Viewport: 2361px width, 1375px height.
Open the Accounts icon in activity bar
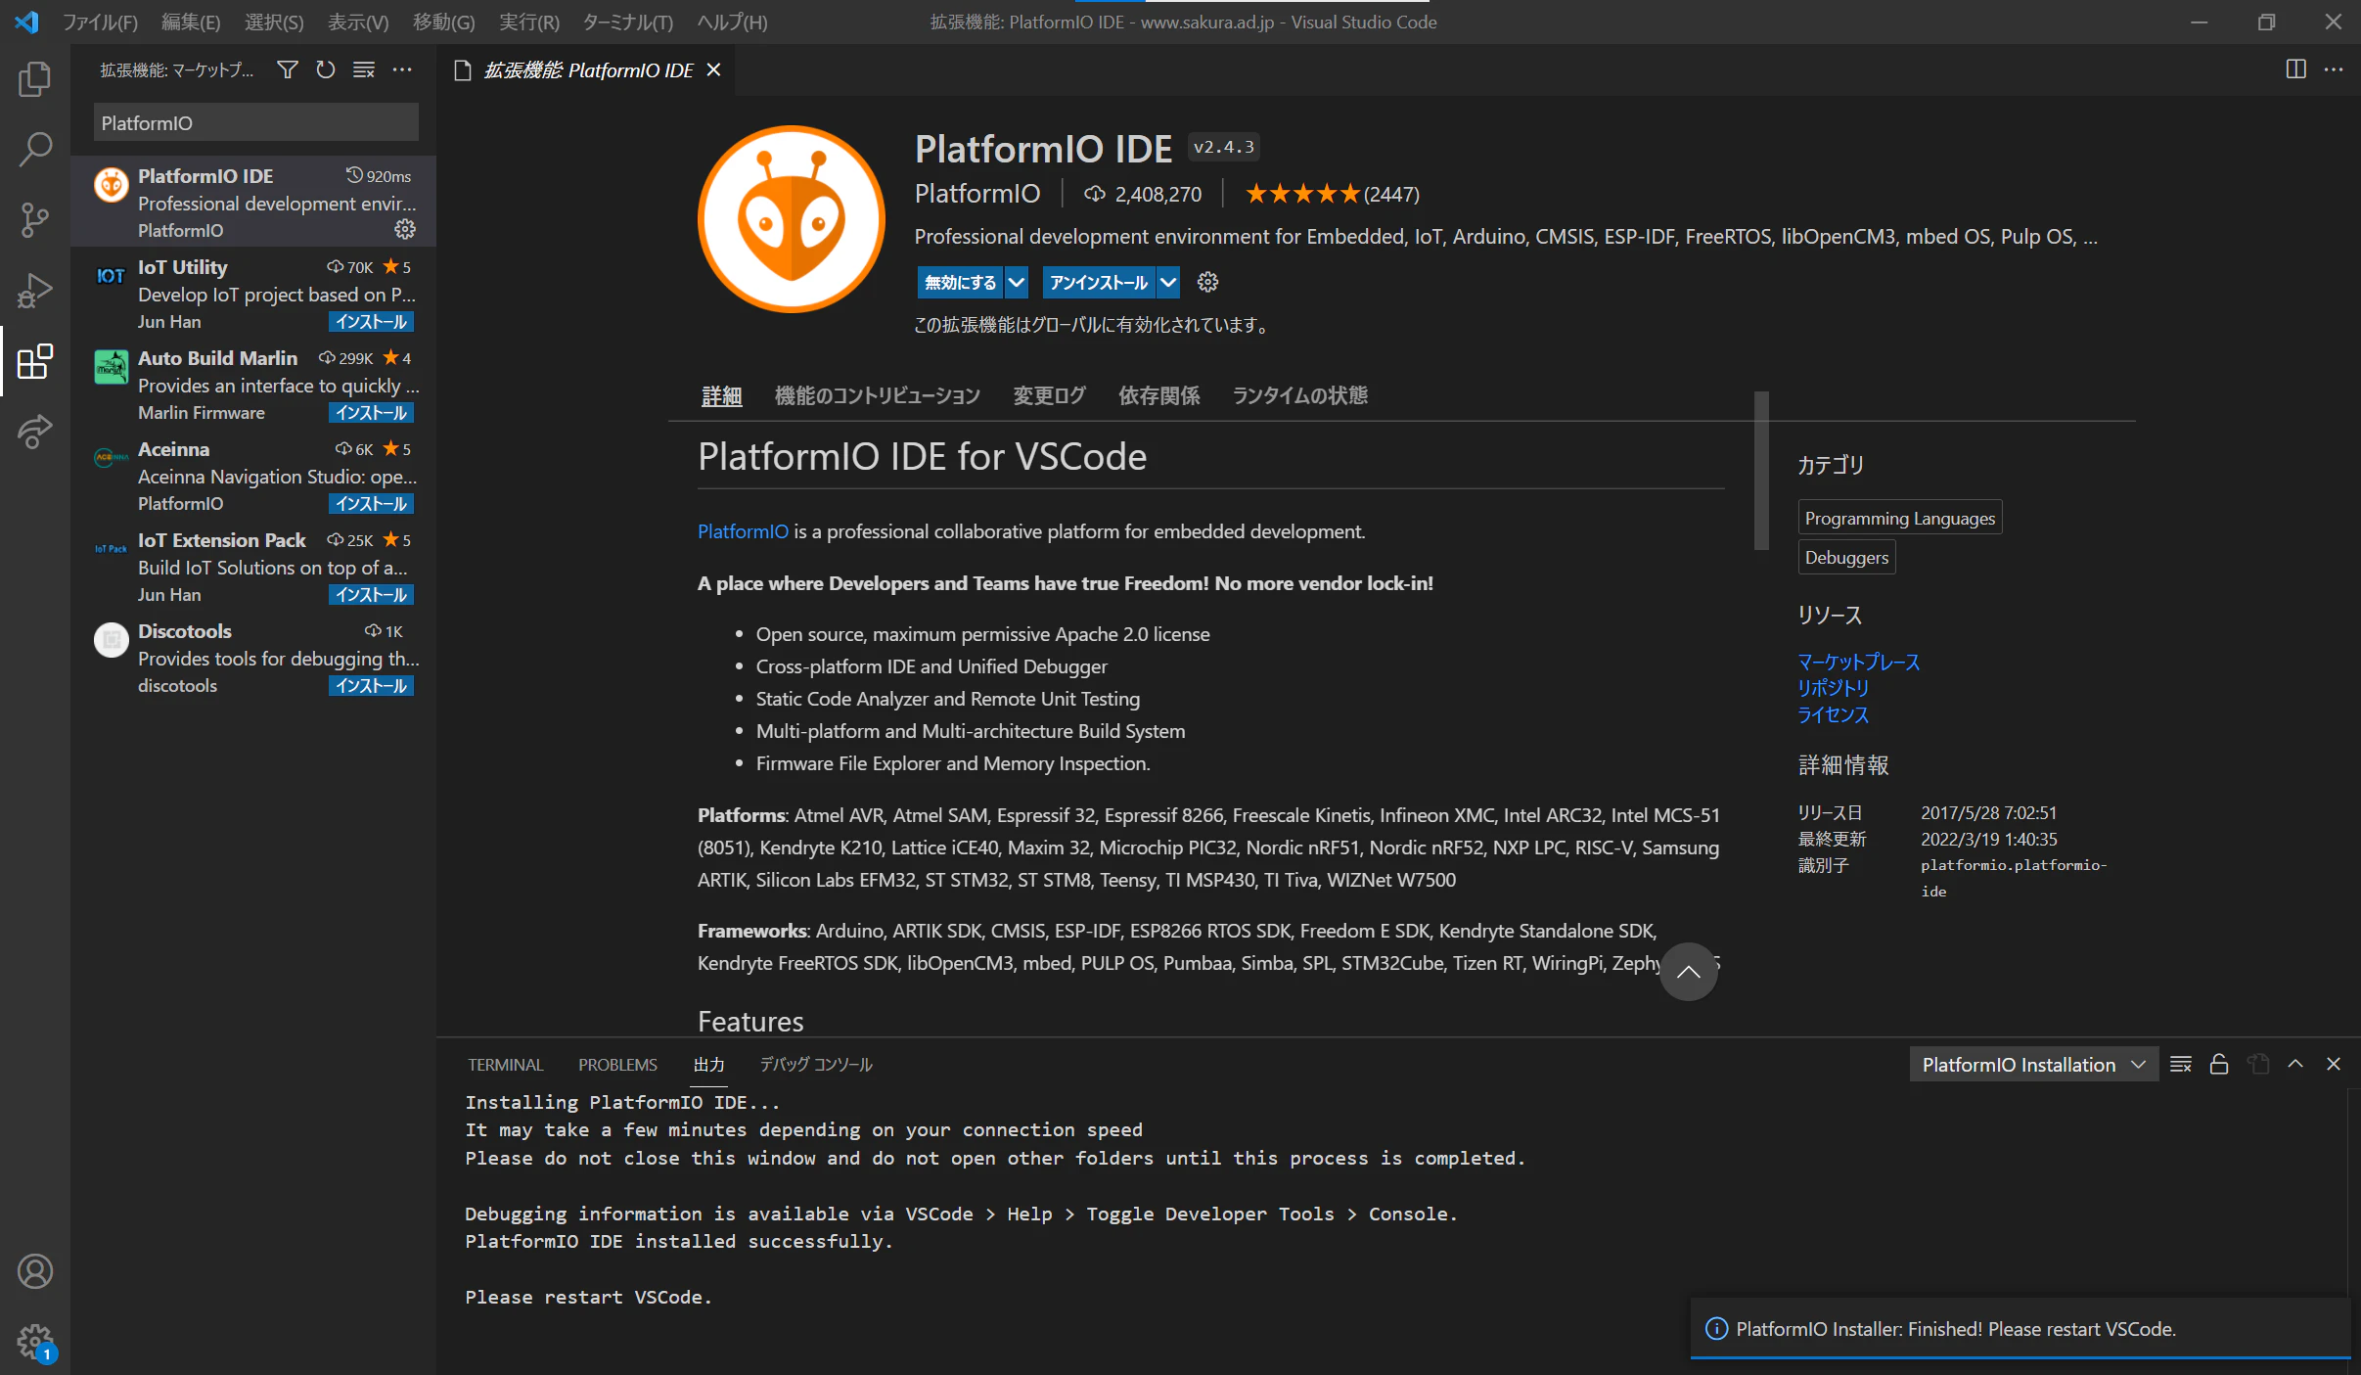click(35, 1271)
